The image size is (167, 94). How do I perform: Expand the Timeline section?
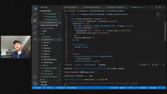(44, 85)
